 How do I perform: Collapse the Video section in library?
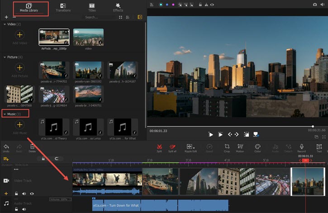coord(5,23)
